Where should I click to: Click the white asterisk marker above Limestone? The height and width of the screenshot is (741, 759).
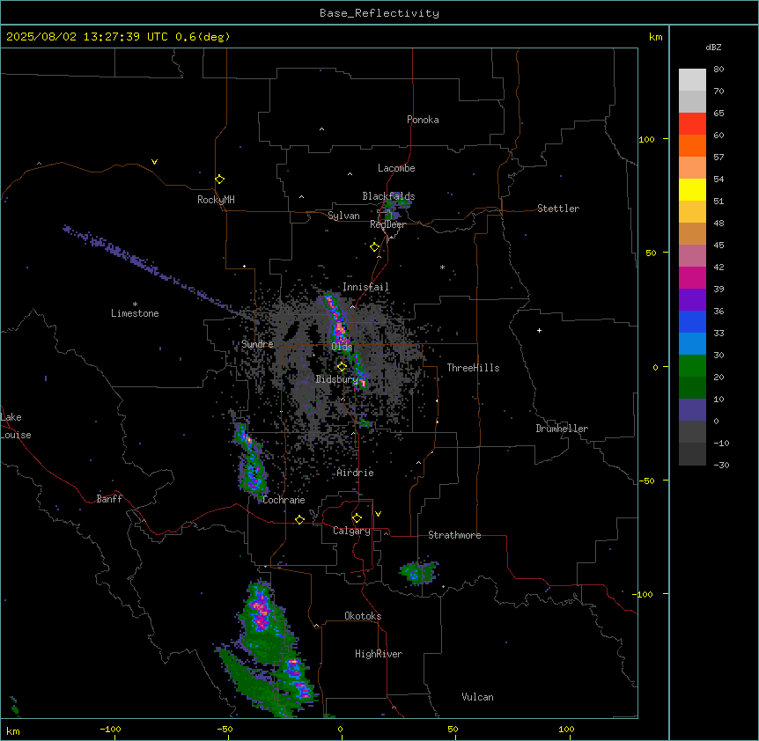click(x=135, y=304)
